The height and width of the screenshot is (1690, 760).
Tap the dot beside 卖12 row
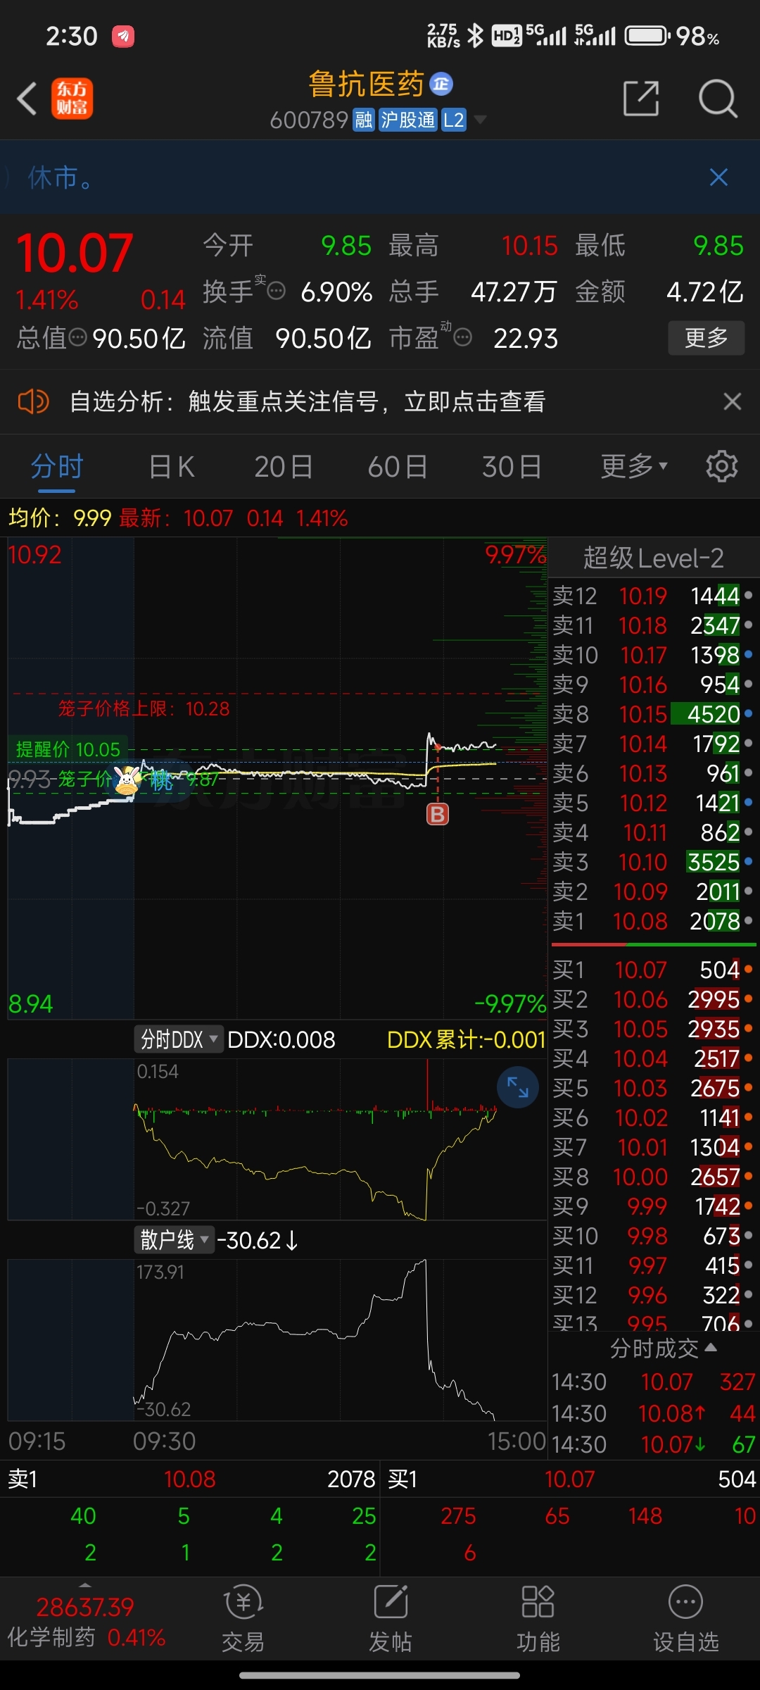coord(748,596)
